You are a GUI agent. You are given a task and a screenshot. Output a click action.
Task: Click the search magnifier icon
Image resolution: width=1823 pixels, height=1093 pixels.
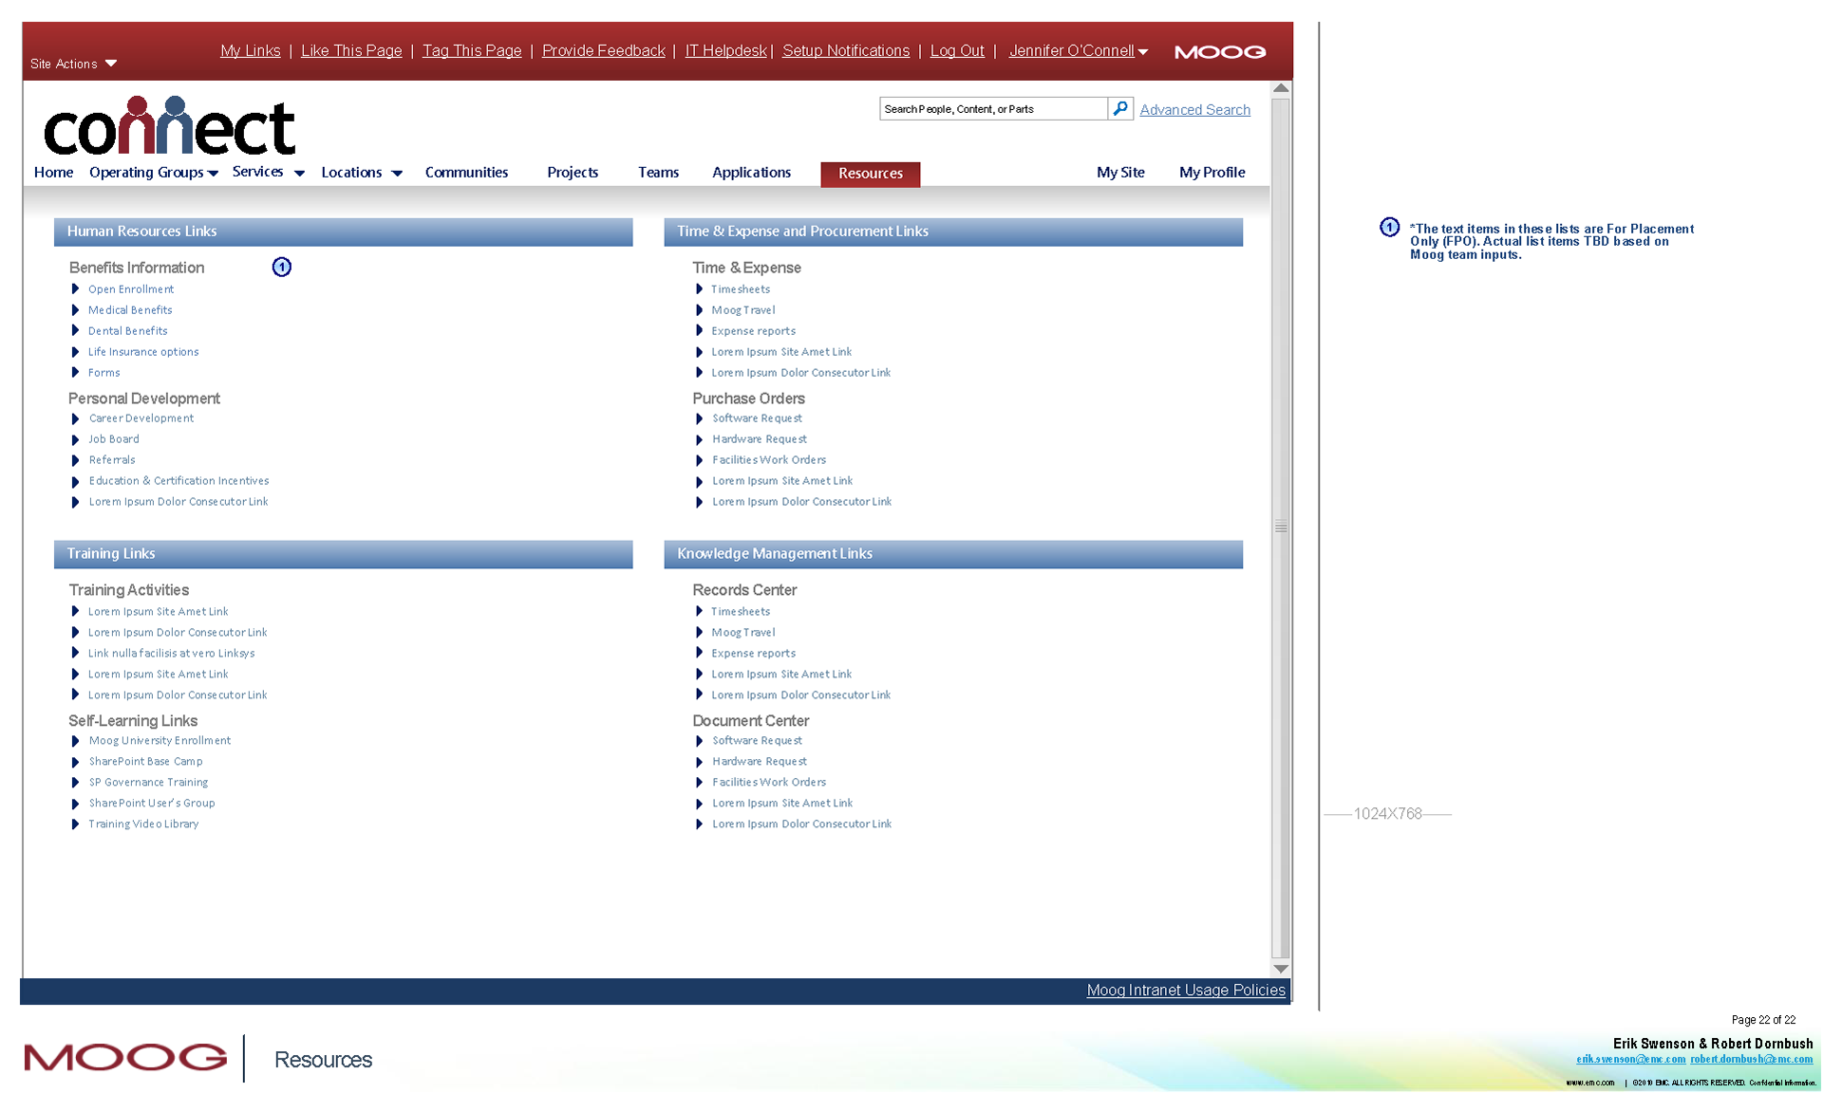point(1120,109)
